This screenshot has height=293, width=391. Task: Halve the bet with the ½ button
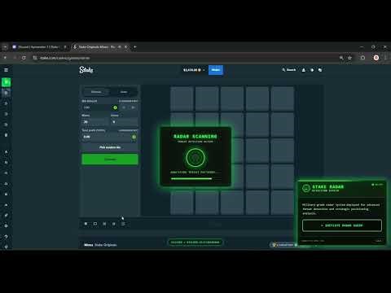tap(124, 107)
